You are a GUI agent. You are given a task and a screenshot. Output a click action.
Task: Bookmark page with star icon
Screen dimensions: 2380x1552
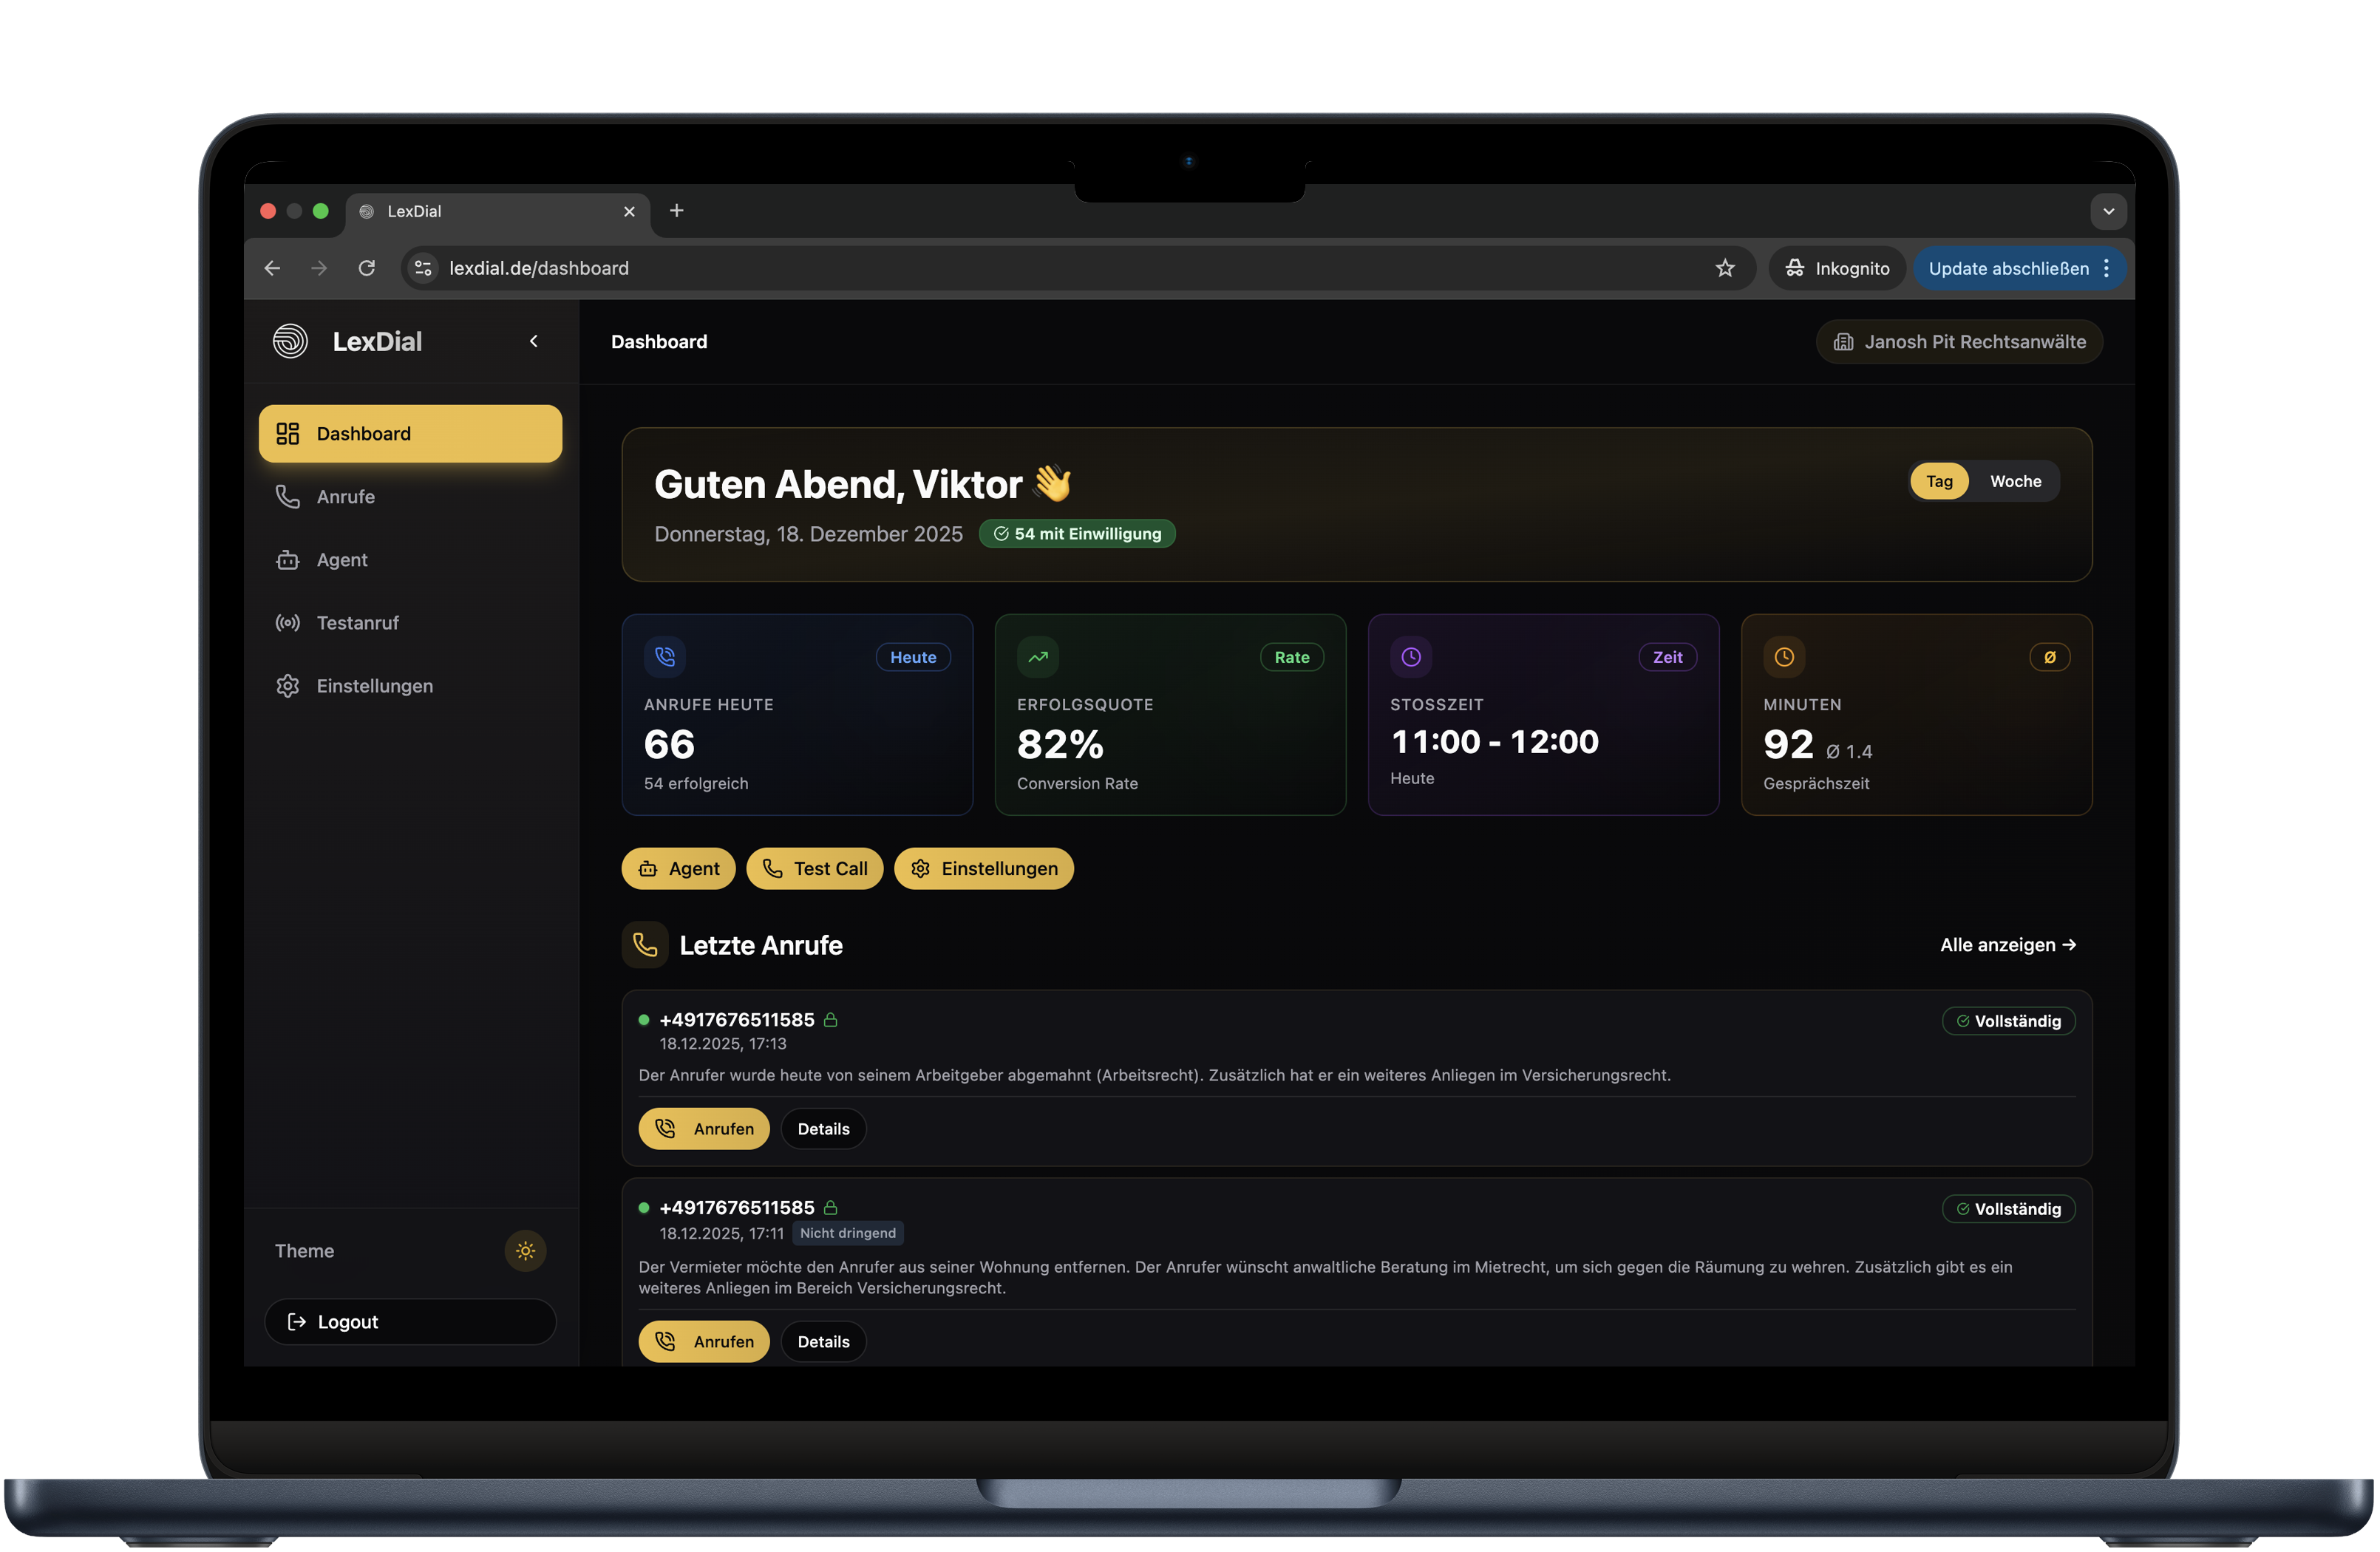tap(1725, 268)
